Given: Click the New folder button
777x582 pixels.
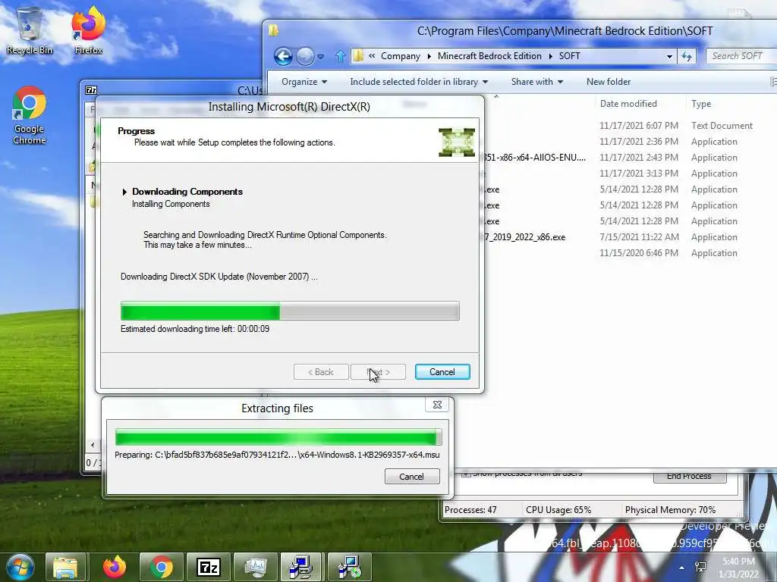Looking at the screenshot, I should coord(609,82).
